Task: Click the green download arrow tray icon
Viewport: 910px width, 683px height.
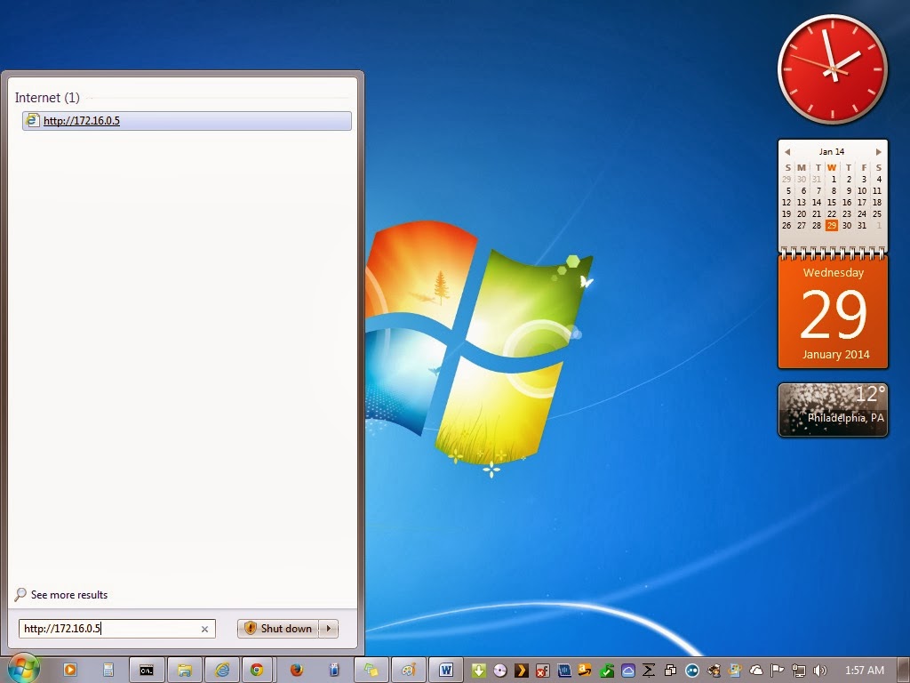Action: [x=478, y=671]
